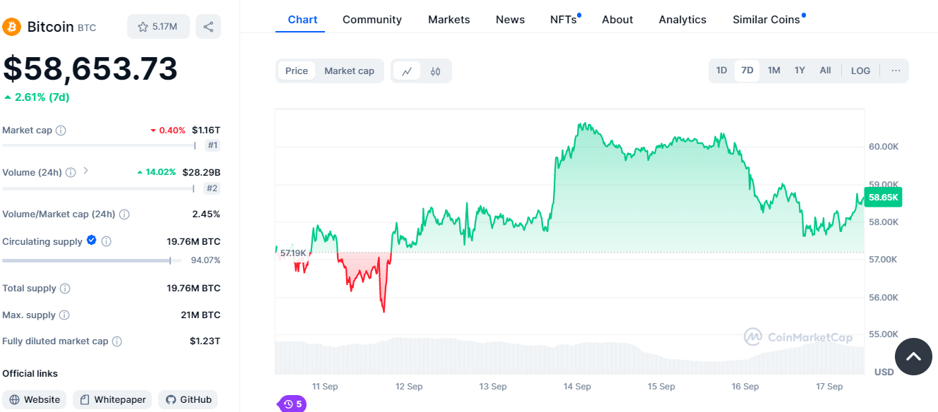Click the 57.19K starting price label on chart
The height and width of the screenshot is (412, 938).
[x=293, y=253]
